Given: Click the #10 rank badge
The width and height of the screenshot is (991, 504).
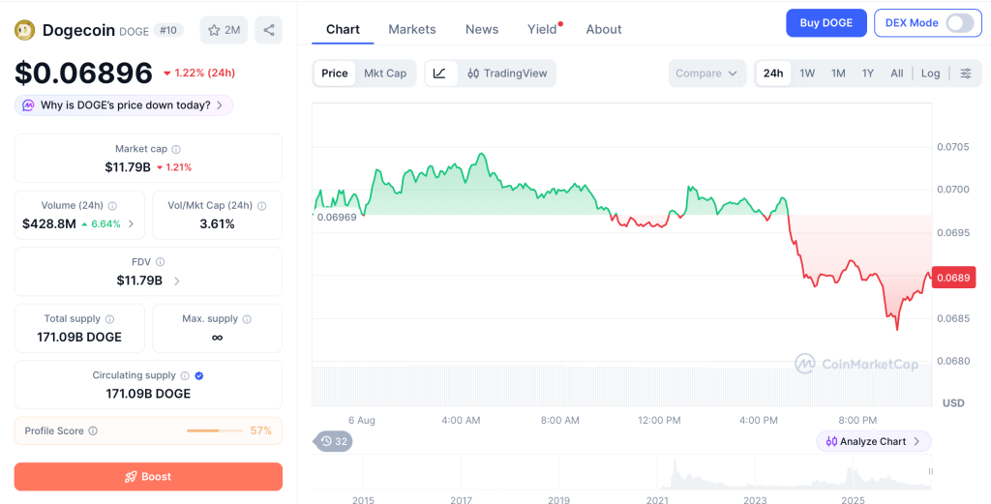Looking at the screenshot, I should click(168, 30).
